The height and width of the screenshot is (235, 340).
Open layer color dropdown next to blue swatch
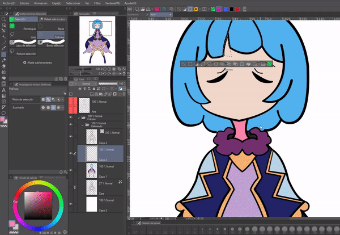(125, 89)
